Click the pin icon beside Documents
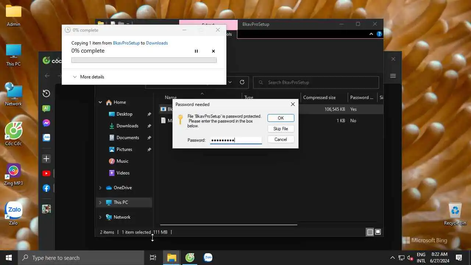Image resolution: width=471 pixels, height=265 pixels. click(149, 138)
